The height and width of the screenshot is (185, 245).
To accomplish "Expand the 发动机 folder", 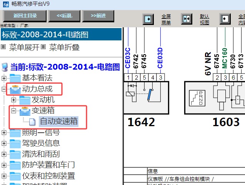I will pos(13,100).
